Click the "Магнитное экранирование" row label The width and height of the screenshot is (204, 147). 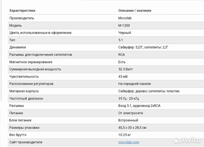click(31, 62)
